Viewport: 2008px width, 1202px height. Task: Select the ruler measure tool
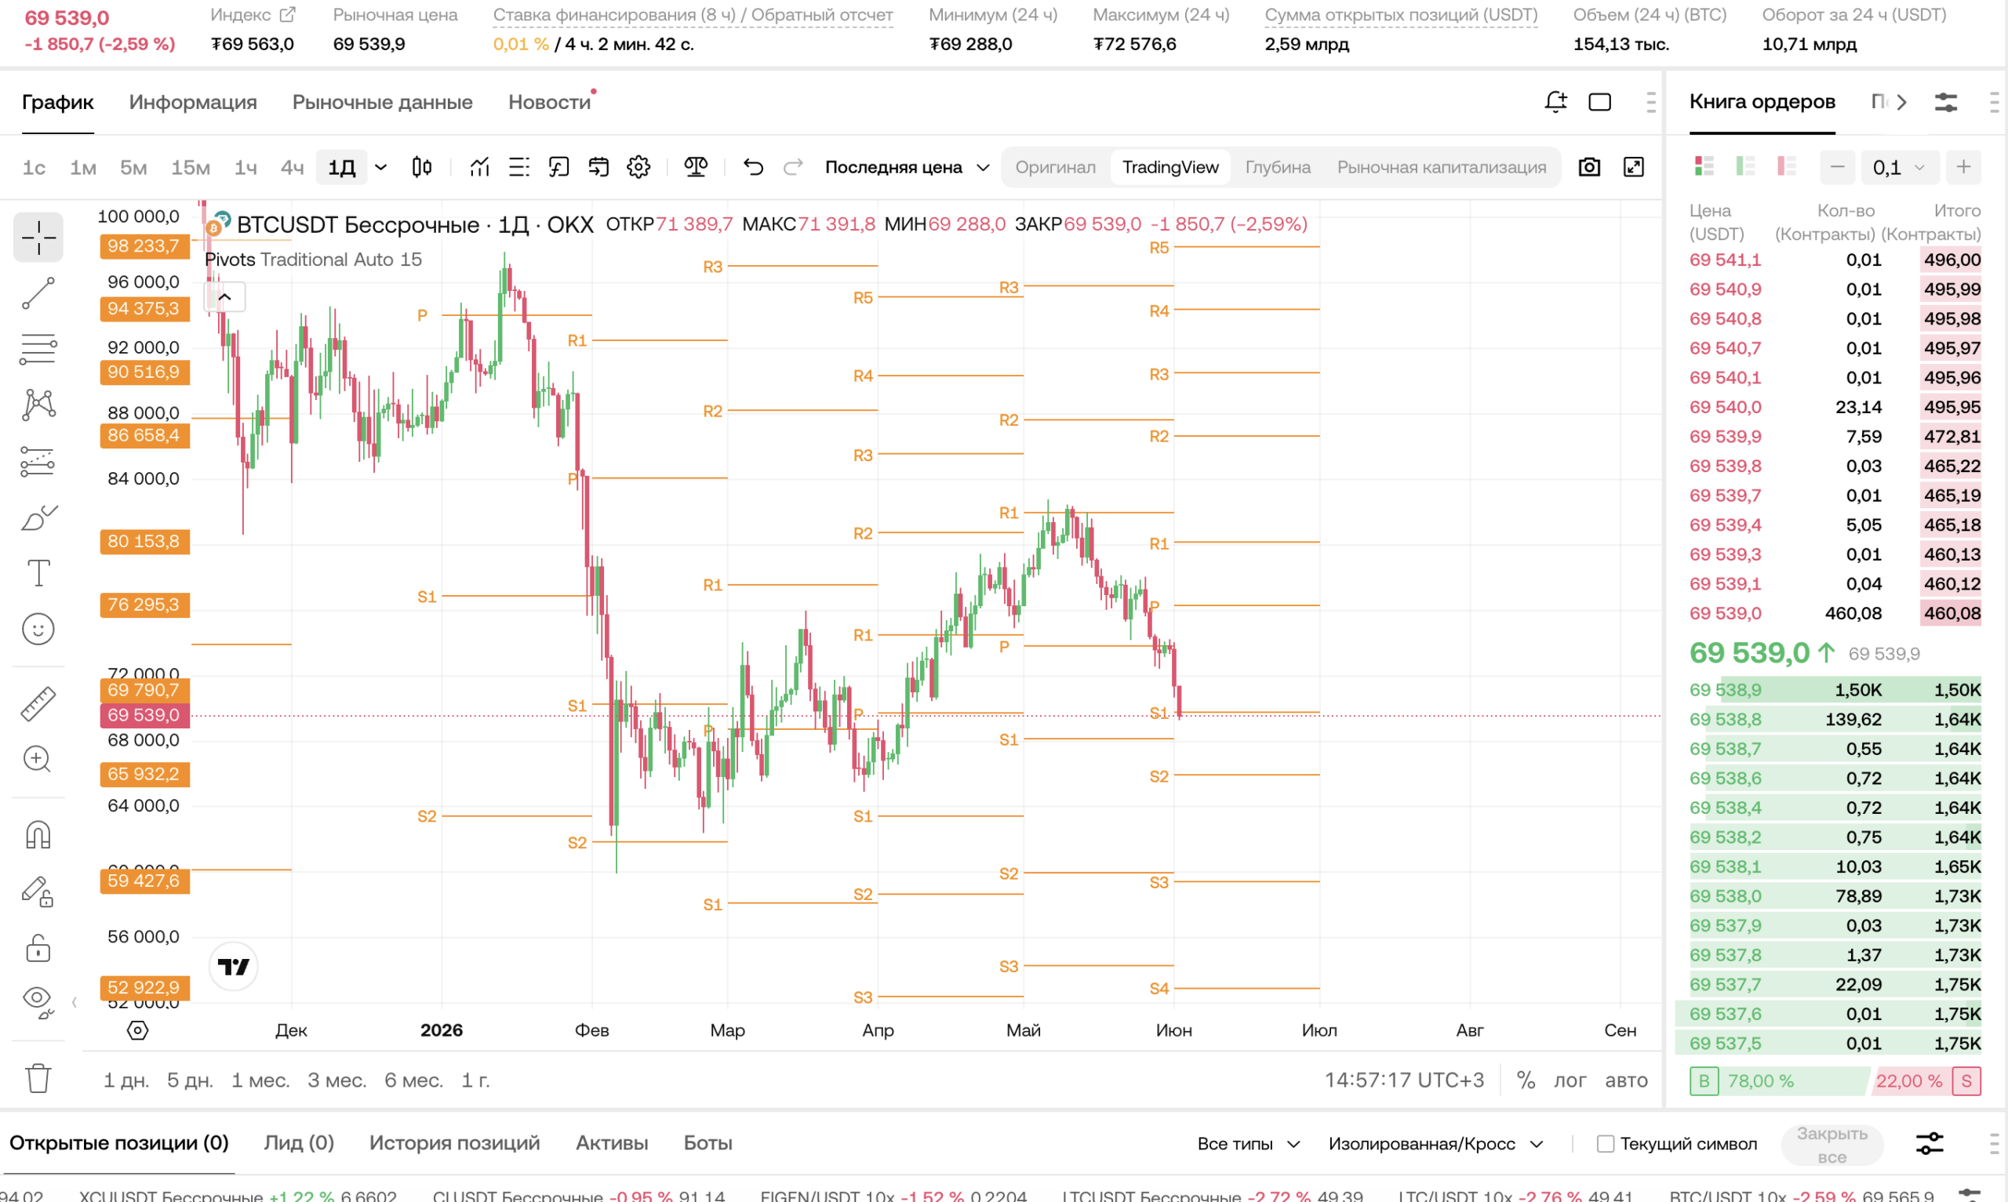pos(38,703)
